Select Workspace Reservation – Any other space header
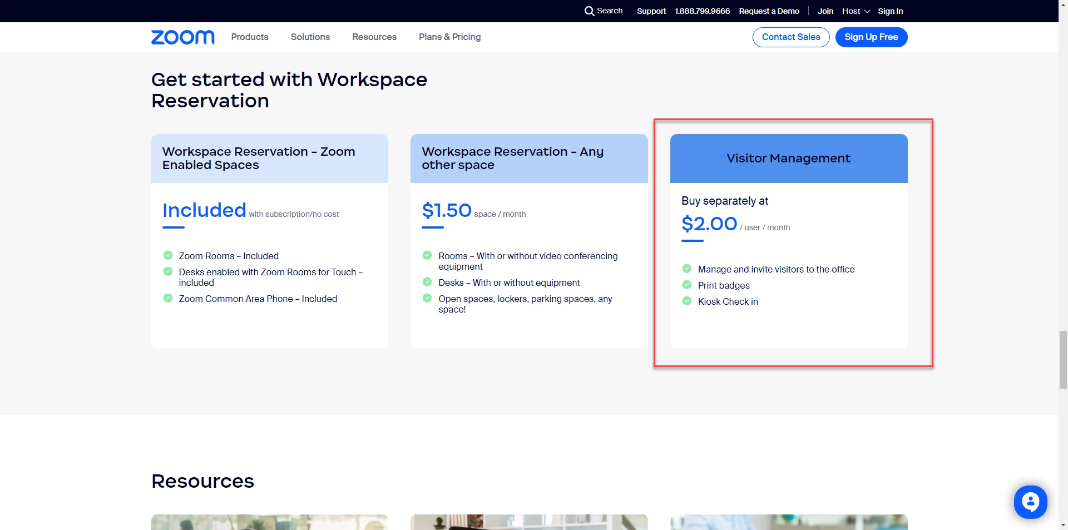Viewport: 1068px width, 530px height. click(529, 158)
